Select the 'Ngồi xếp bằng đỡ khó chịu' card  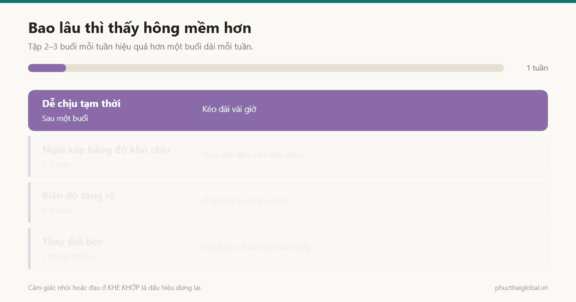coord(288,156)
